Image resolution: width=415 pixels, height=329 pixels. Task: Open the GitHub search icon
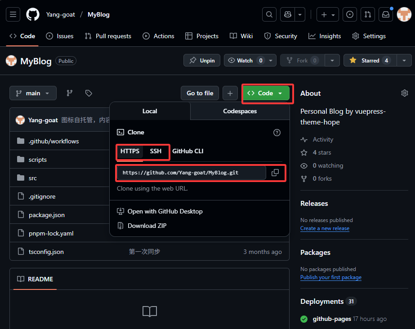pos(269,14)
